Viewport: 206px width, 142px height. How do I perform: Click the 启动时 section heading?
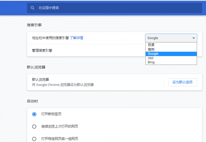32,101
